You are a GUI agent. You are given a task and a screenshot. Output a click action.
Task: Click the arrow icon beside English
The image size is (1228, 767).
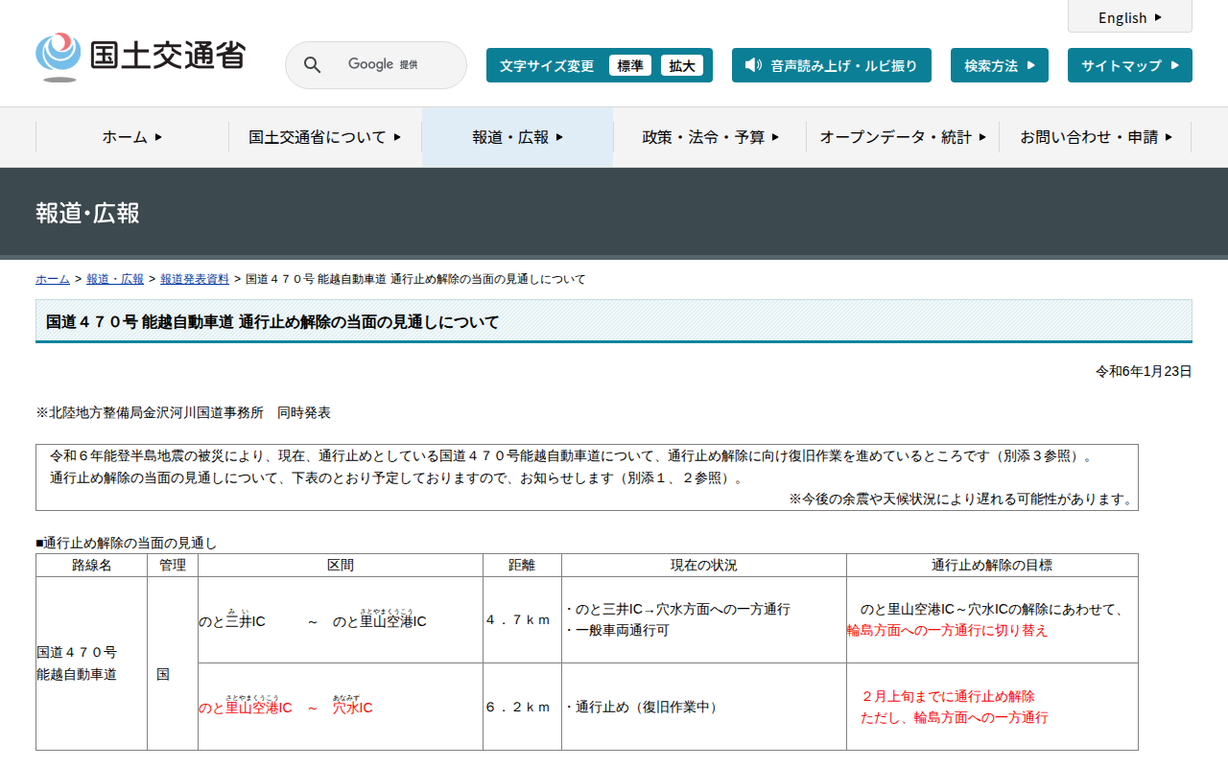pyautogui.click(x=1158, y=17)
